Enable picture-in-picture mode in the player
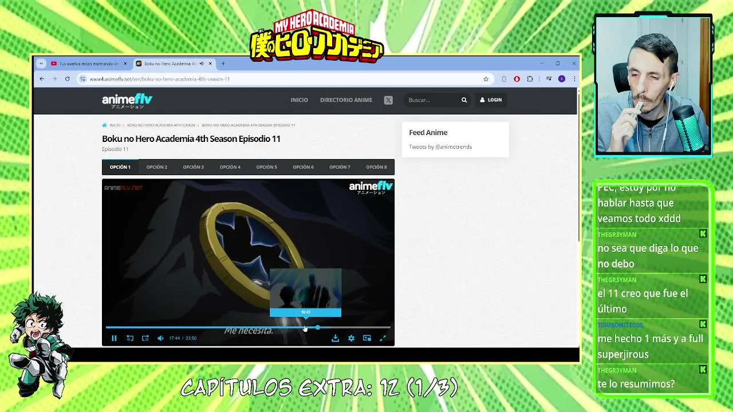This screenshot has width=733, height=412. 367,338
